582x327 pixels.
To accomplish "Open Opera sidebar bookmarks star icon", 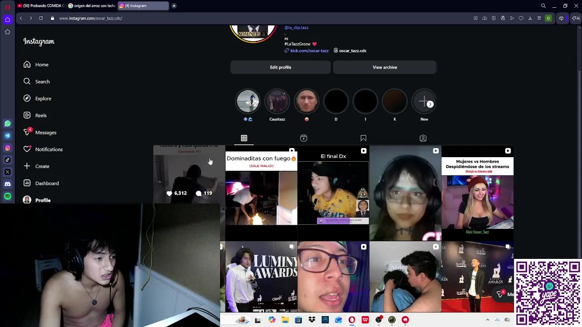I will point(7,32).
